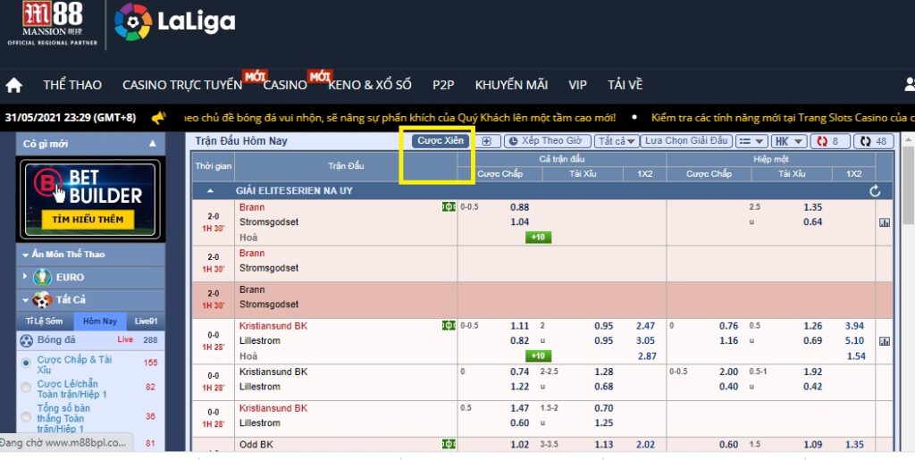Click the refresh icon in Giải Eliteserien header

pos(875,191)
